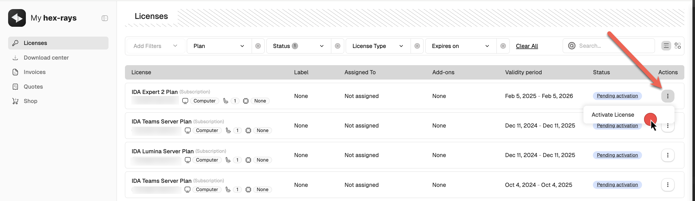Viewport: 695px width, 201px height.
Task: Click Pending activation for the Dec 2024 Teams Server Plan
Action: coord(617,126)
